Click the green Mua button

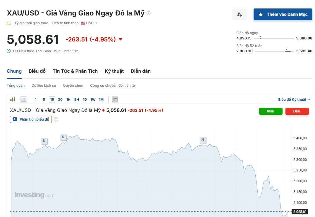271,111
